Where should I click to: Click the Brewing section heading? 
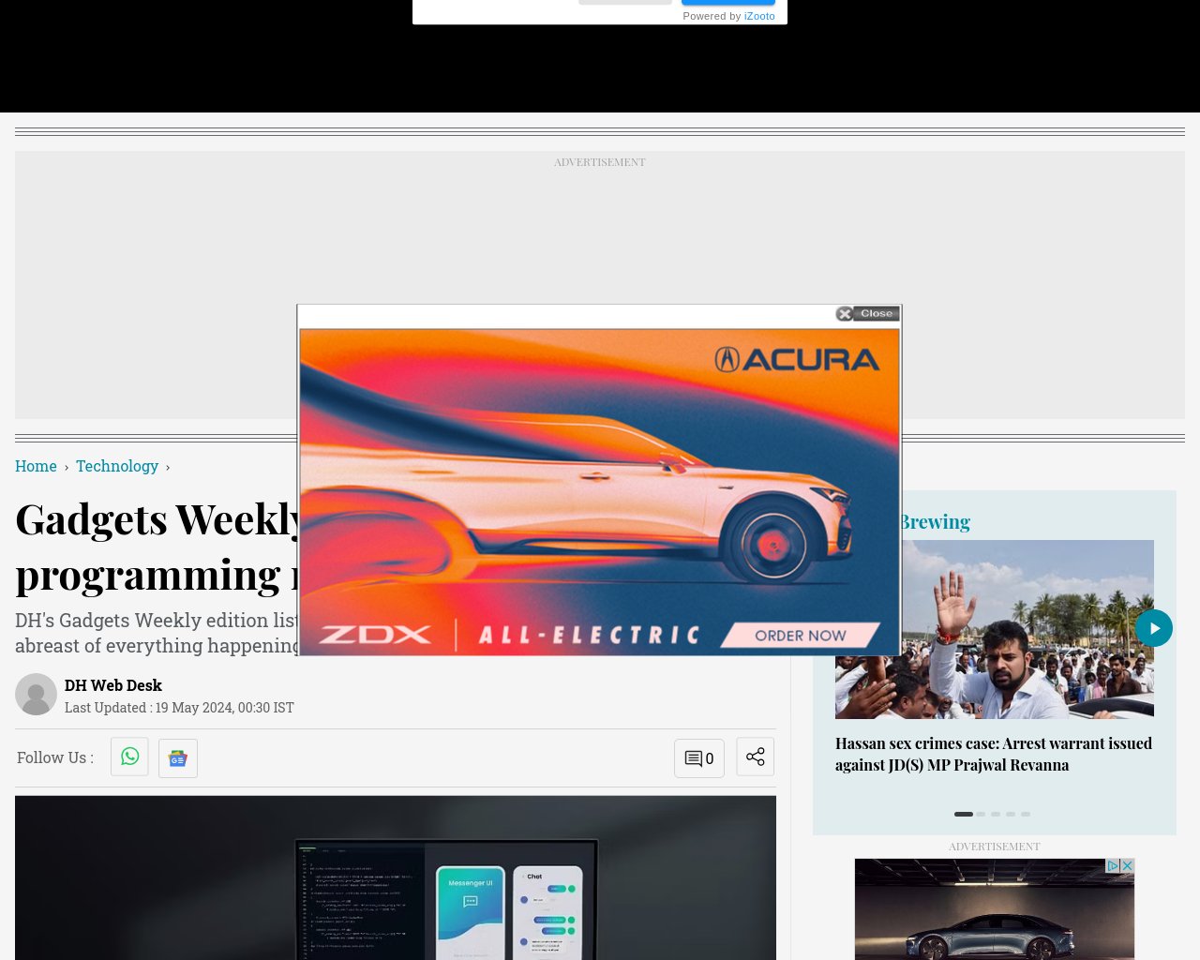point(935,521)
